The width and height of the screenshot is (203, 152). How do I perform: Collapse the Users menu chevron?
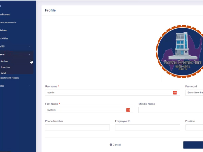tap(29, 55)
